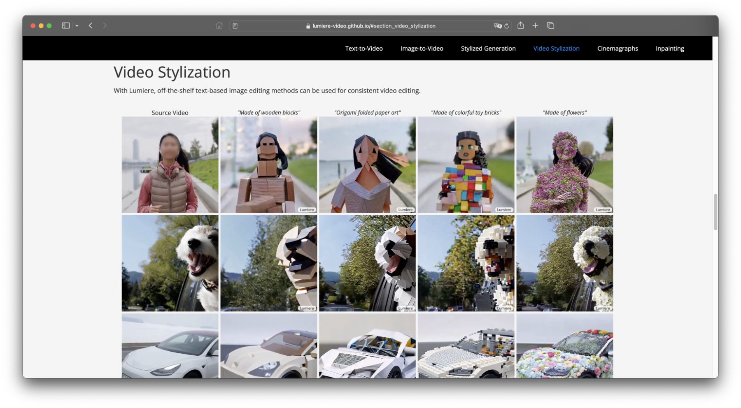Toggle the Safari sidebar icon
The image size is (741, 408).
65,25
